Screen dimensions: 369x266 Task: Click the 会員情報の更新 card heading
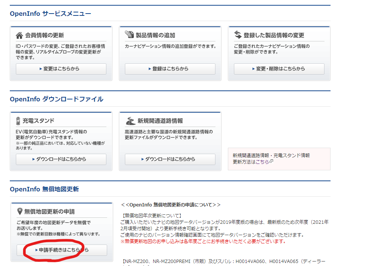pyautogui.click(x=45, y=35)
